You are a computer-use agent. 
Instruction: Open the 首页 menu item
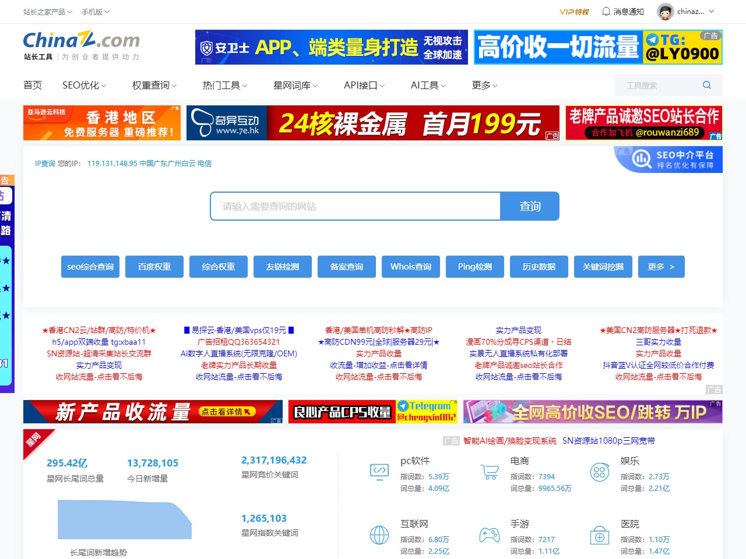[x=33, y=85]
